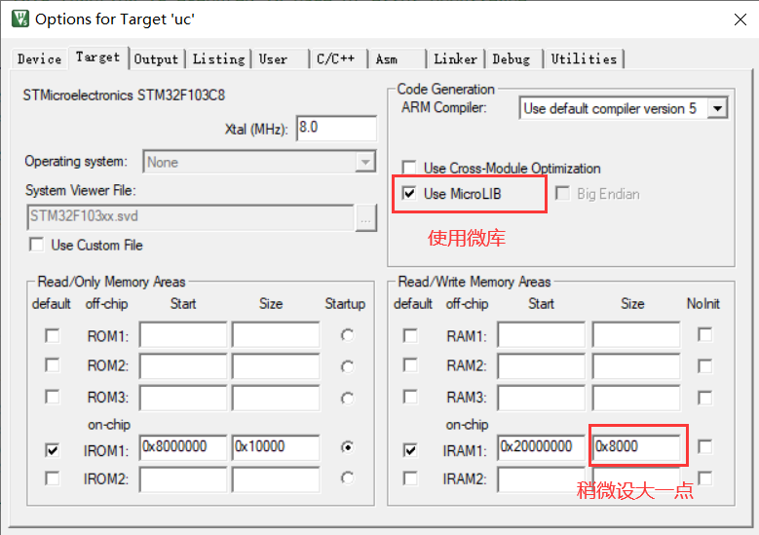Toggle the RAM1 NoInit checkbox

tap(704, 334)
